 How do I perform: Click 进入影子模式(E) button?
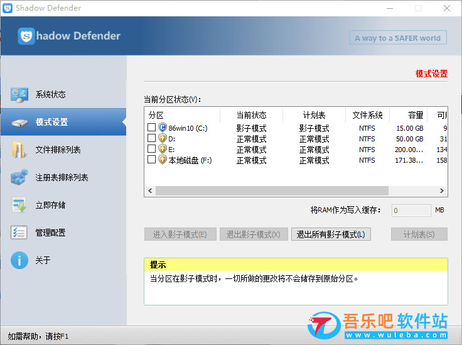click(180, 234)
